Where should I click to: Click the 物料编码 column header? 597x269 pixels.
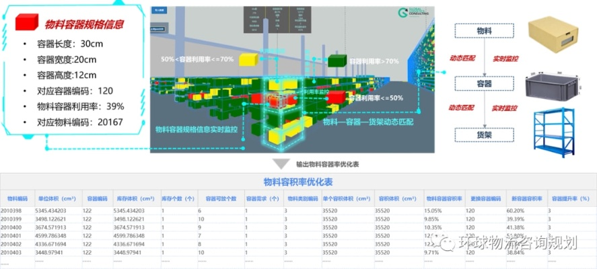pyautogui.click(x=17, y=198)
